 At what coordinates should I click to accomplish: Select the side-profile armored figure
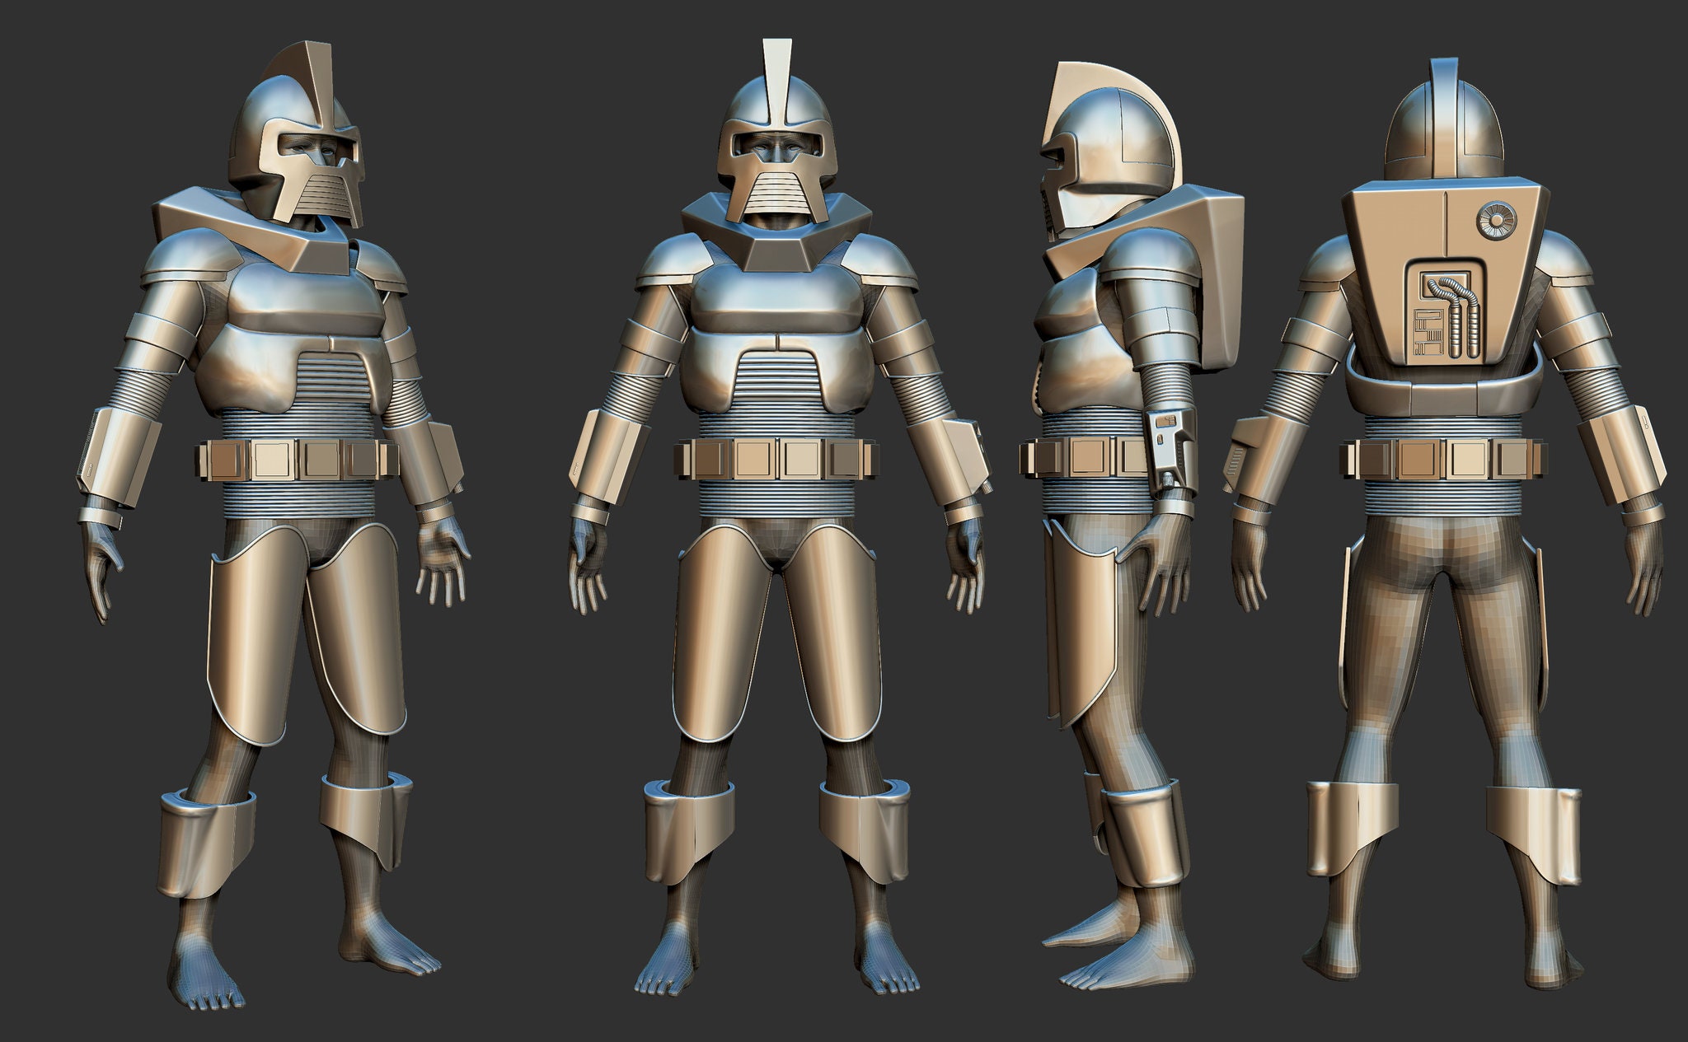click(1132, 525)
